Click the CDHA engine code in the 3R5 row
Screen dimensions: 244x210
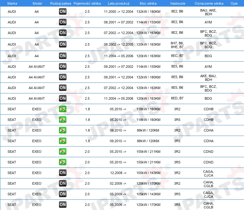coord(208,141)
